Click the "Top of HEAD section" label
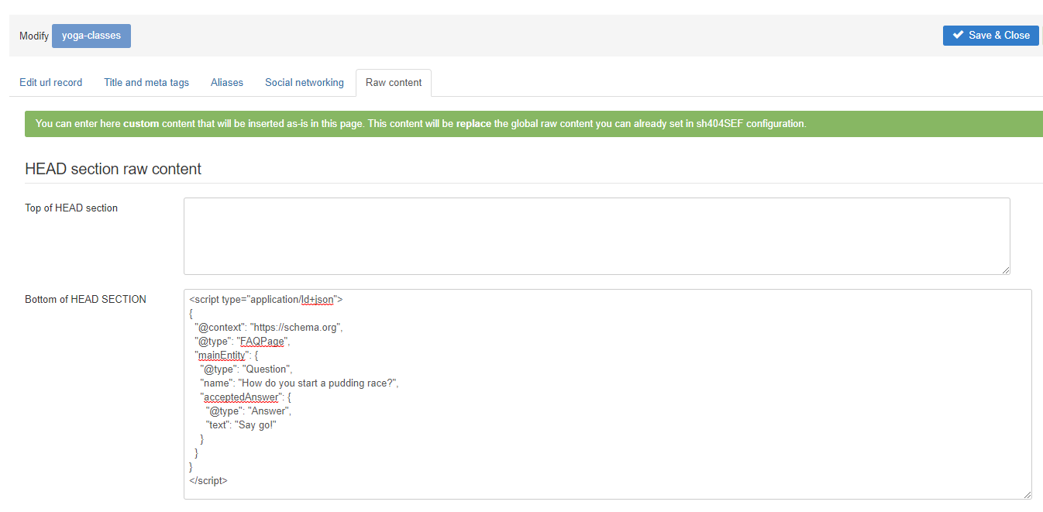The image size is (1043, 512). [71, 208]
